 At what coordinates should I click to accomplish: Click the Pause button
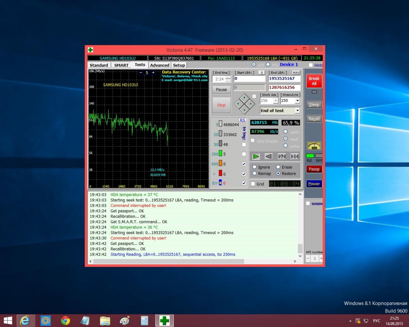point(222,90)
